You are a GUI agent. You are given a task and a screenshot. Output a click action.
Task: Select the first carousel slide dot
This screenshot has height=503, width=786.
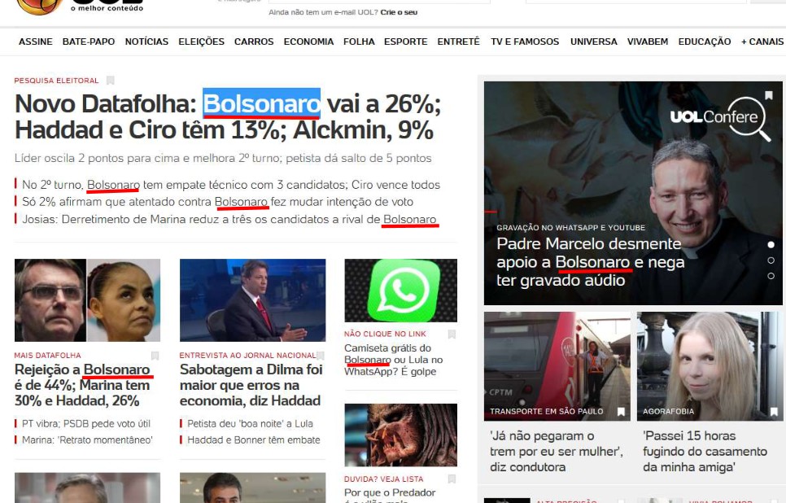tap(771, 245)
